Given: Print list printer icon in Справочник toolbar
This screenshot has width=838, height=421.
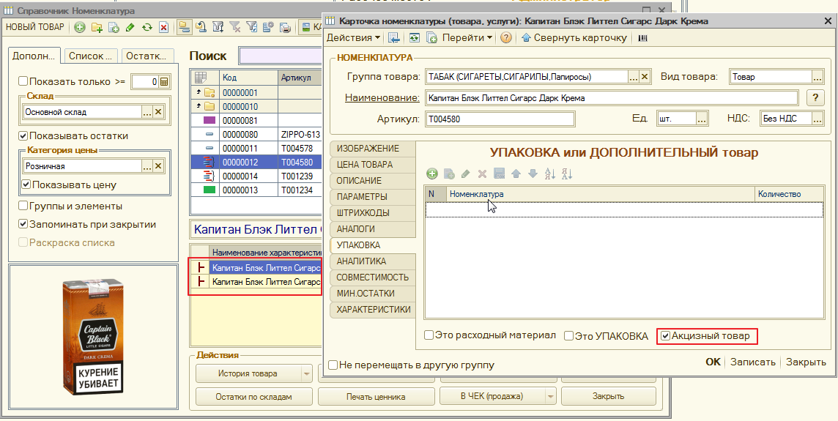Looking at the screenshot, I should point(286,27).
